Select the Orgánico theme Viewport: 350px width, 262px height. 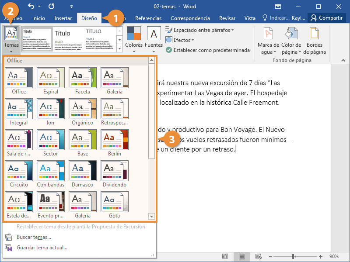pyautogui.click(x=83, y=112)
